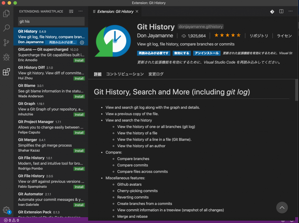This screenshot has height=223, width=299.
Task: Open the ライセンス license link
Action: (284, 36)
